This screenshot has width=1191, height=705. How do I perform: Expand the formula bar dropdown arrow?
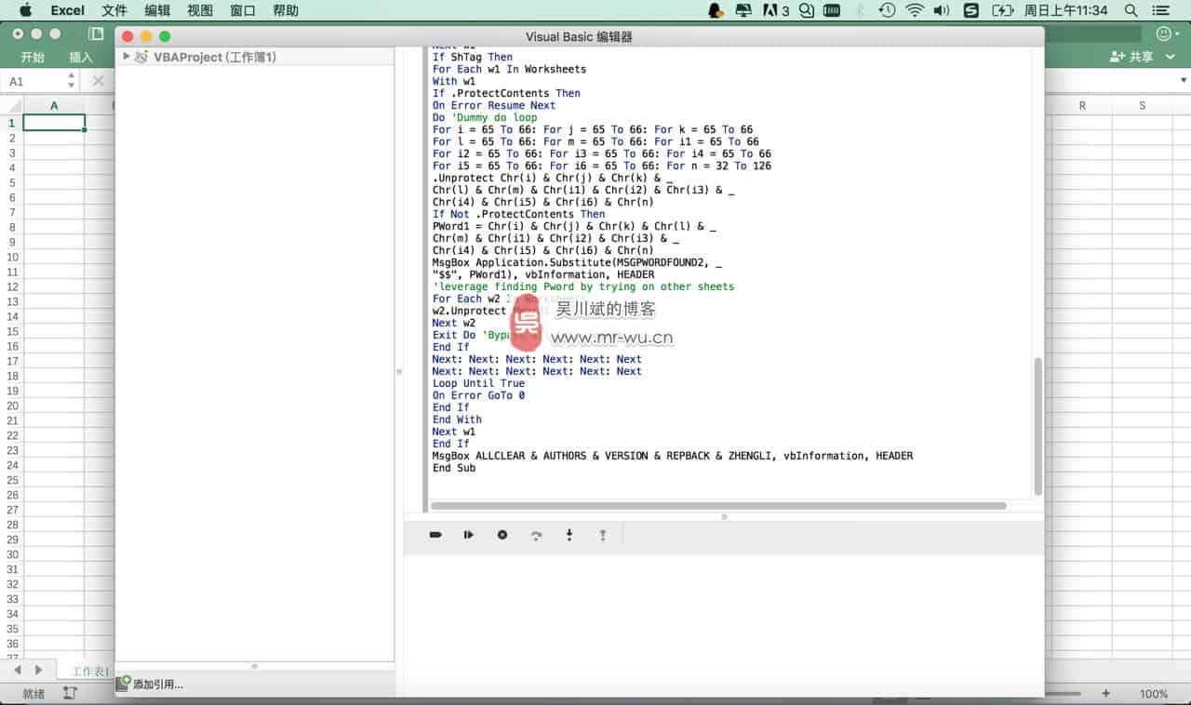pyautogui.click(x=1184, y=81)
